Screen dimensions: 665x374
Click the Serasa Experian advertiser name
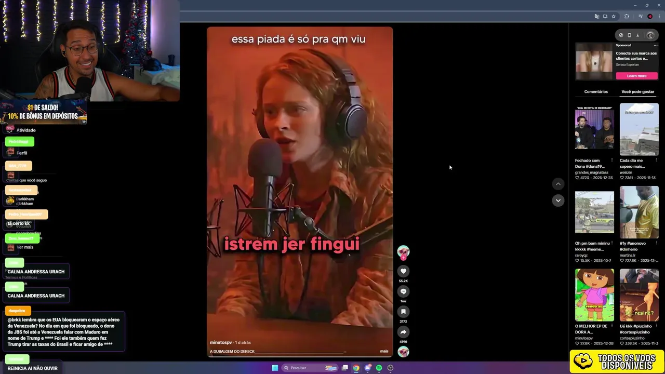tap(628, 65)
